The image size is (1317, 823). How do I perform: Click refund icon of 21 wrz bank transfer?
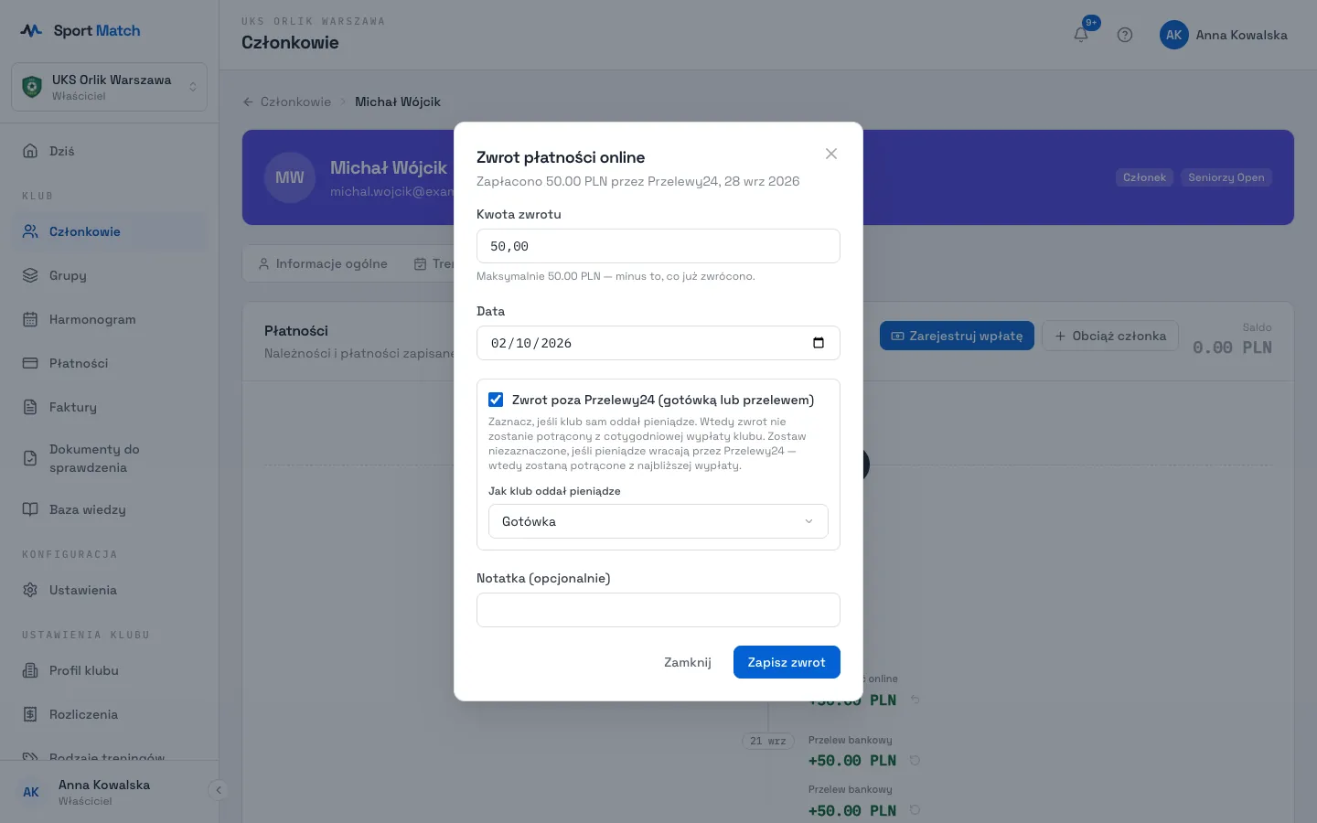click(915, 761)
